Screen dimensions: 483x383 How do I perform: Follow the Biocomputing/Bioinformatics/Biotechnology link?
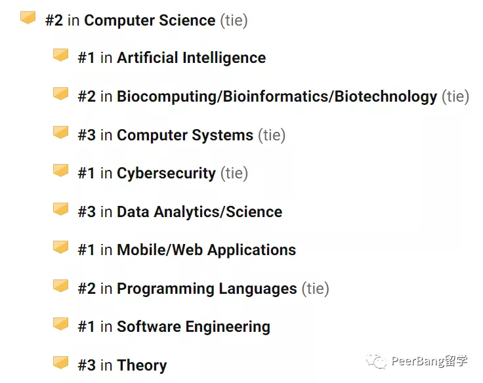point(276,96)
